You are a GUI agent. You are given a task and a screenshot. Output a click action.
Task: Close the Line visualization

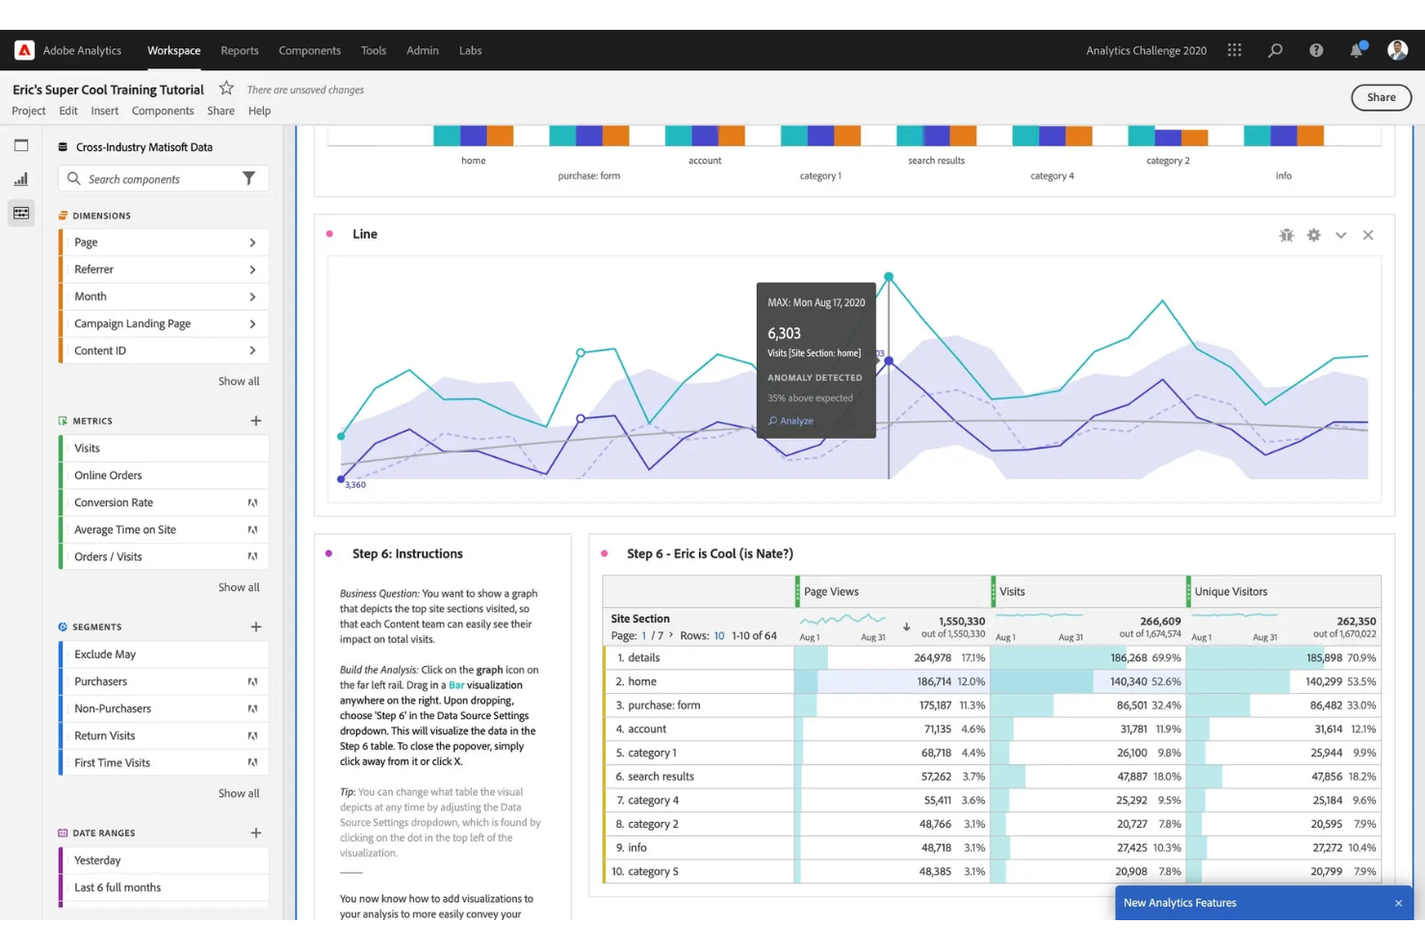point(1368,235)
